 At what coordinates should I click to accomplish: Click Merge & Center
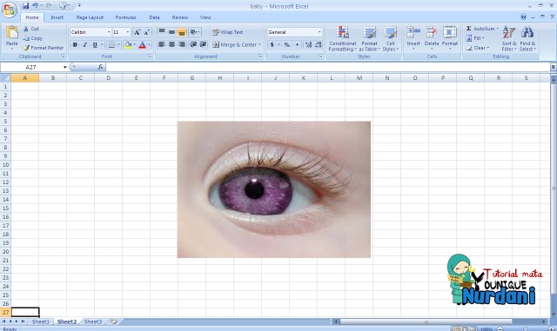pyautogui.click(x=236, y=44)
